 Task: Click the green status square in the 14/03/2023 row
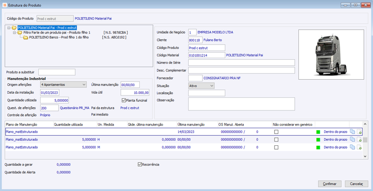318,132
